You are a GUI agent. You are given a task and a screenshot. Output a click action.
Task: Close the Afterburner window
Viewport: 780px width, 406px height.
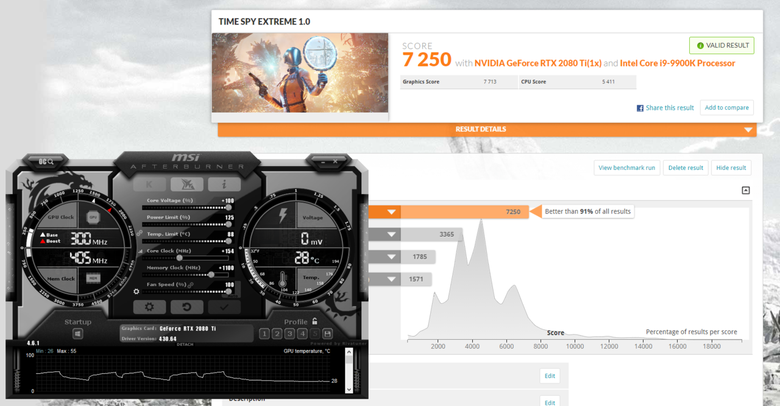(335, 161)
